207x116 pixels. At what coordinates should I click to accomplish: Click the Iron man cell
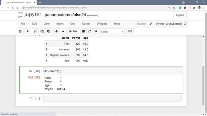click(x=64, y=49)
